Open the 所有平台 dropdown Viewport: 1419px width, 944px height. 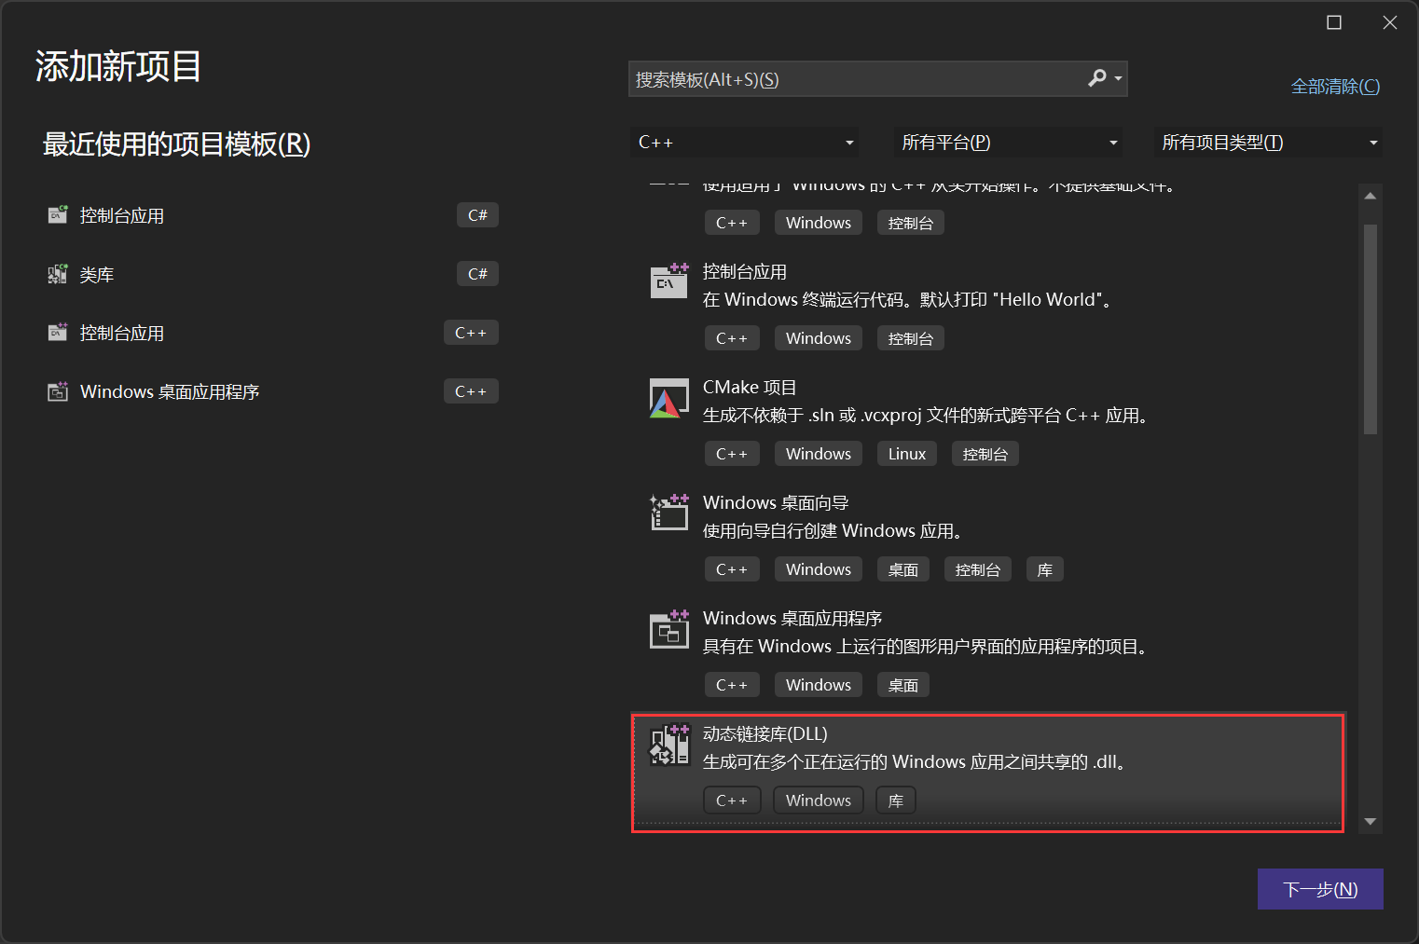tap(1007, 142)
